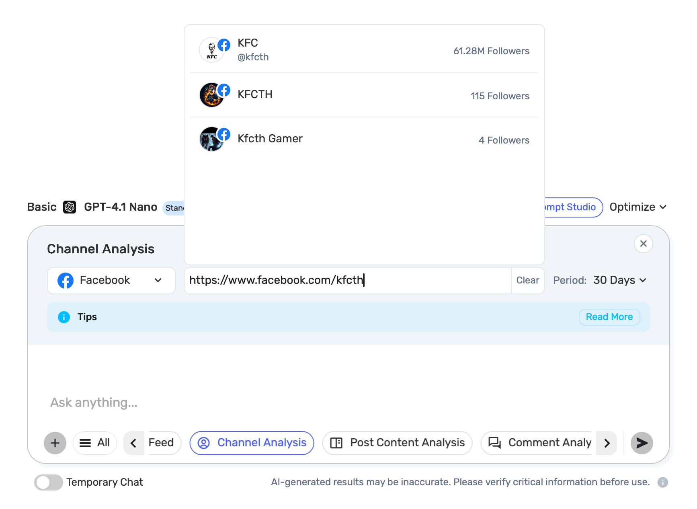Screen dimensions: 697x509
Task: Select the Comment Analysis chip
Action: 539,443
